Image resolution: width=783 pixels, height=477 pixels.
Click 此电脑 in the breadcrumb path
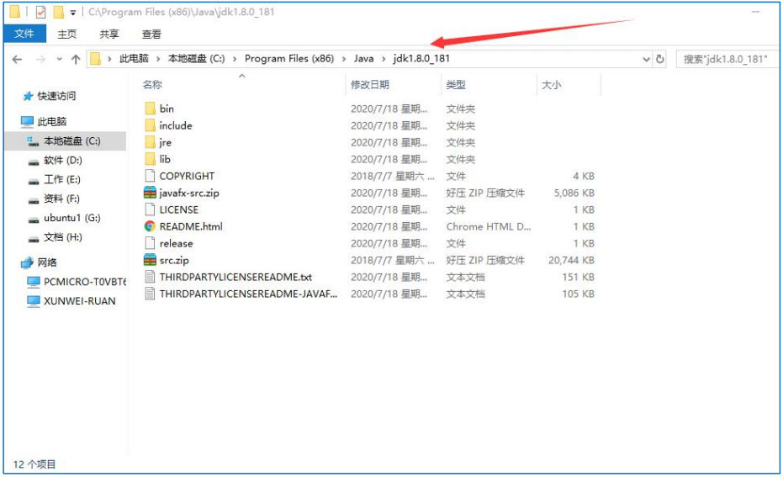tap(134, 59)
